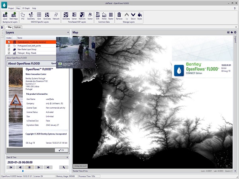Toggle visibility of New Raster Layer Group
Viewport: 239px width, 179px height.
9,49
